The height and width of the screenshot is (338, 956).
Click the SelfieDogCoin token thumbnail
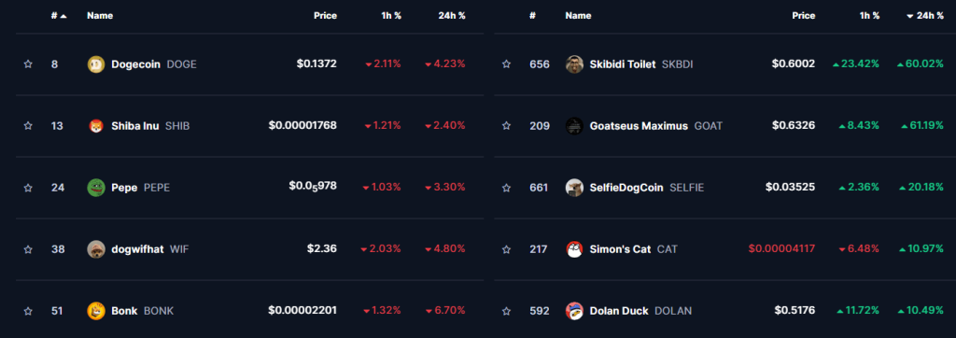(574, 188)
